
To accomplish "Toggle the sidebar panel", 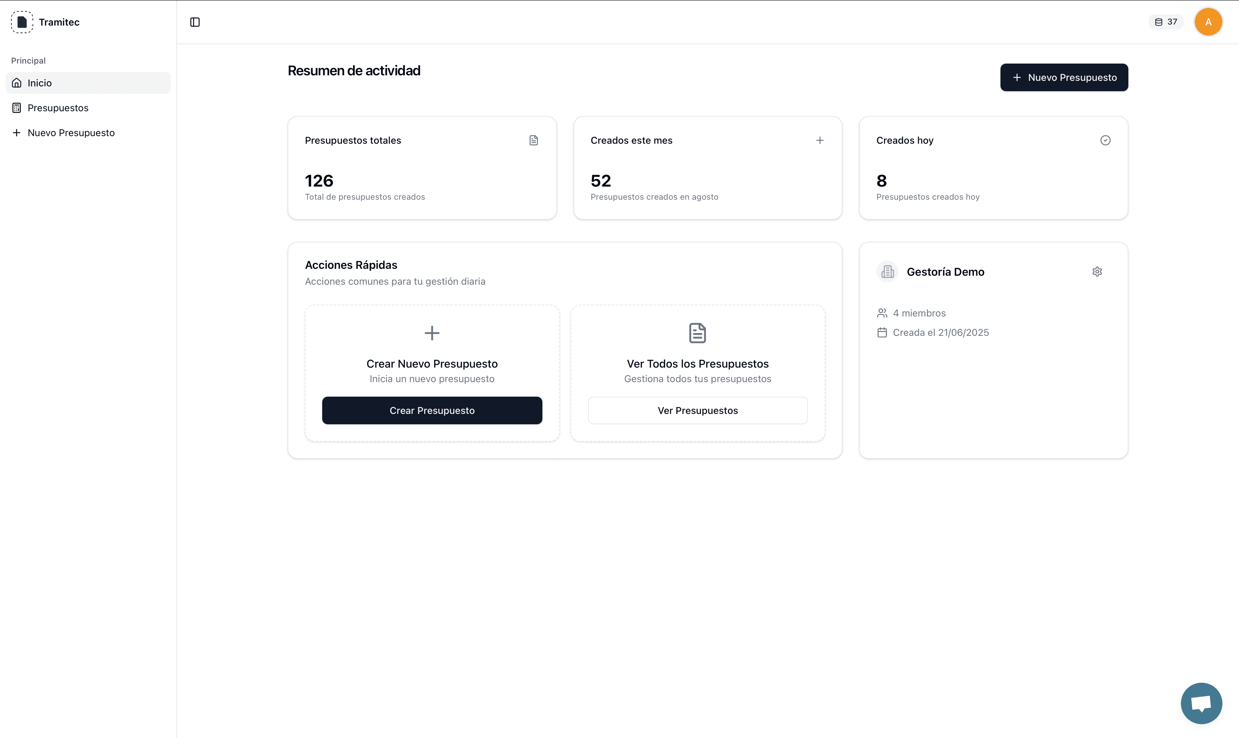I will [x=195, y=22].
